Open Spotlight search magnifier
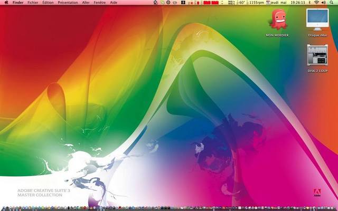The height and width of the screenshot is (211, 338). pyautogui.click(x=331, y=3)
